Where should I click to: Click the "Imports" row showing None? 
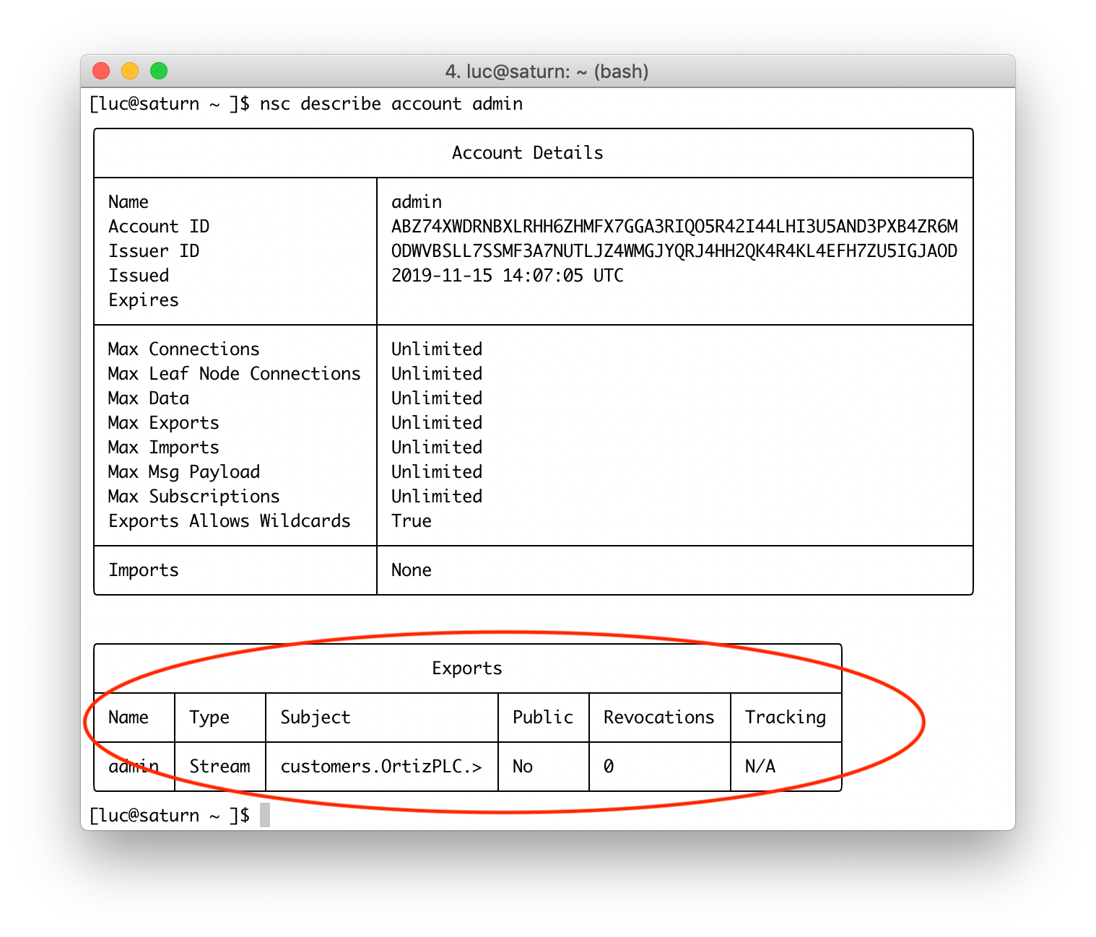click(143, 570)
